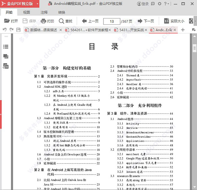Screen dimensions: 197x190
Task: Click heading 第二部分 充分利用组件
Action: tap(140, 106)
